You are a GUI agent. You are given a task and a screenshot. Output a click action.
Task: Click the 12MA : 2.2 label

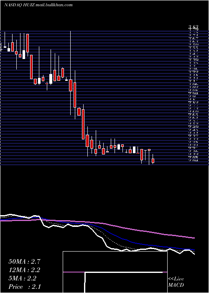point(24,270)
